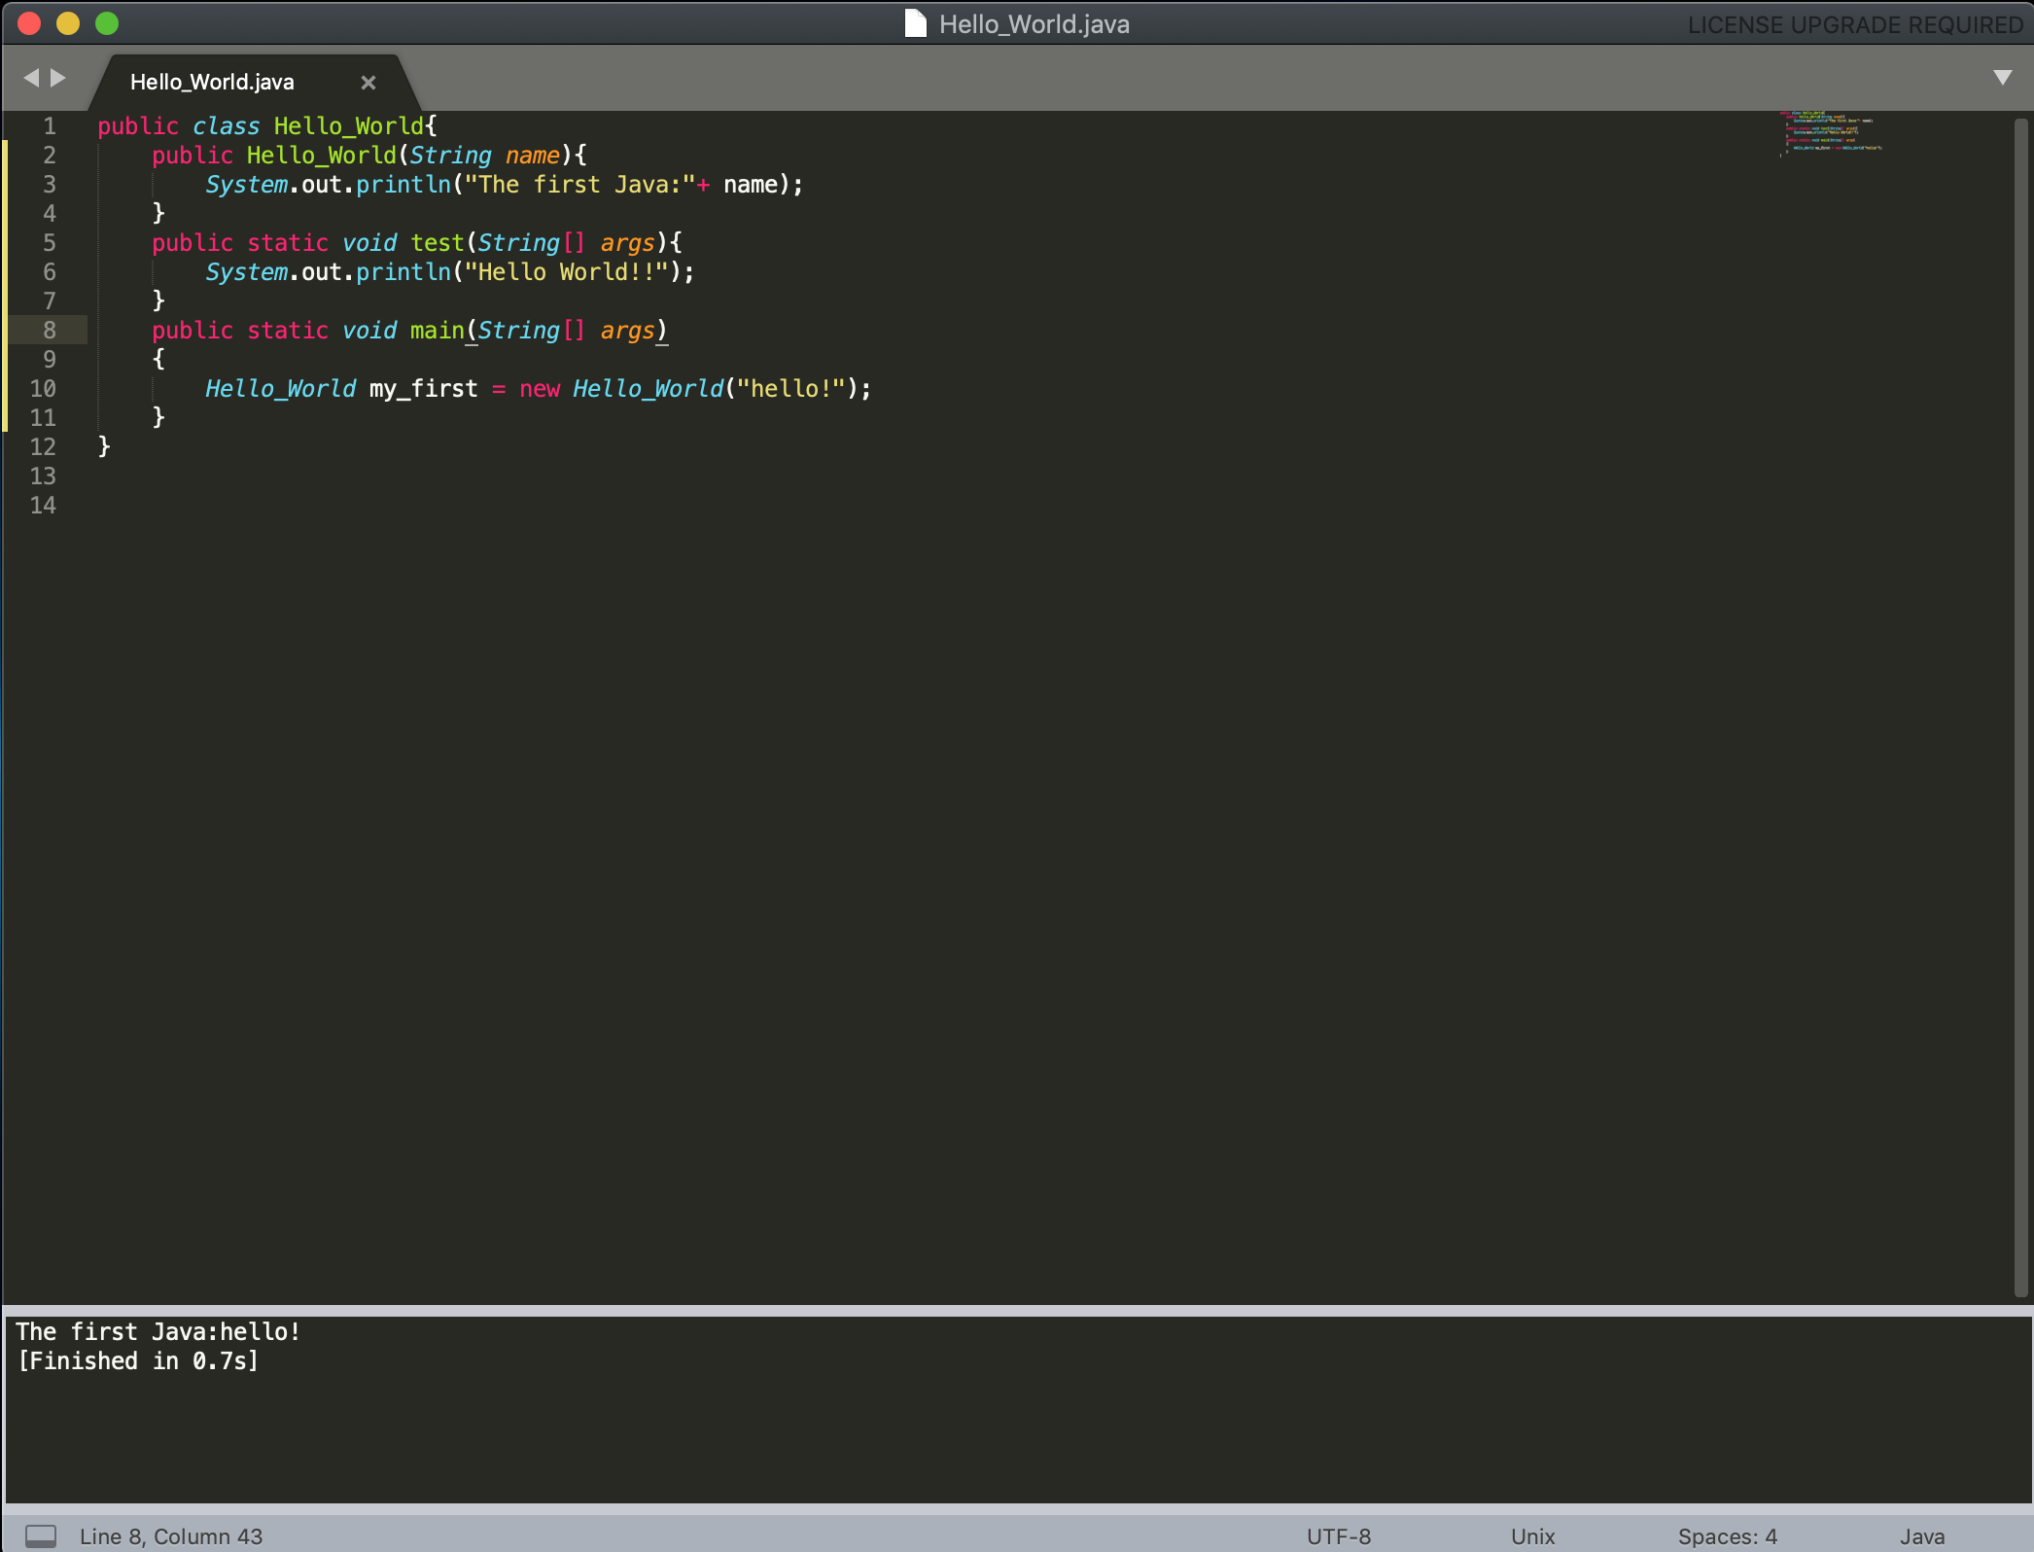Change the Spaces: 4 indentation setting
Viewport: 2034px width, 1552px height.
(1727, 1535)
